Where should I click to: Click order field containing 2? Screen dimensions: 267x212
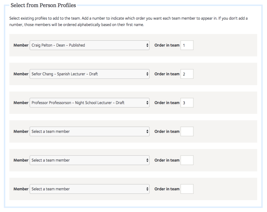click(x=187, y=74)
